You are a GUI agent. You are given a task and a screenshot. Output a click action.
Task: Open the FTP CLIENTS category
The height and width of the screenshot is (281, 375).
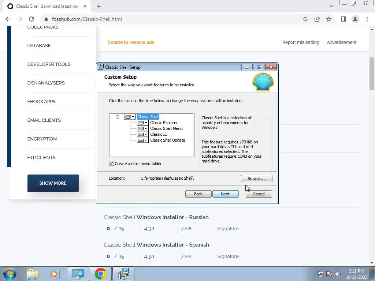point(41,157)
